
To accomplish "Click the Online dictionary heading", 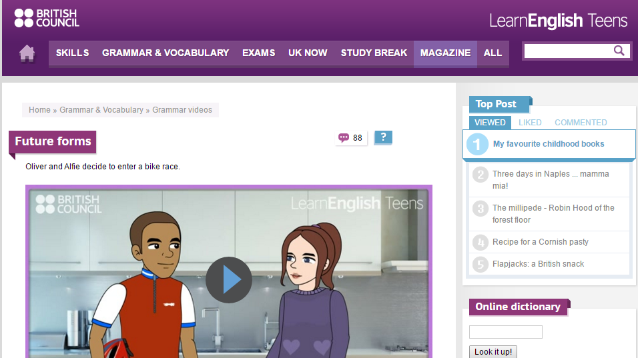I will [518, 307].
